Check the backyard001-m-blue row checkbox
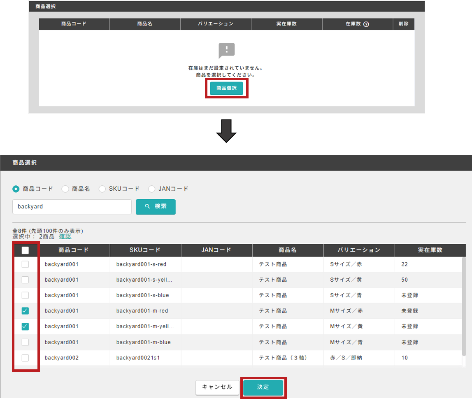472x399 pixels. 25,343
